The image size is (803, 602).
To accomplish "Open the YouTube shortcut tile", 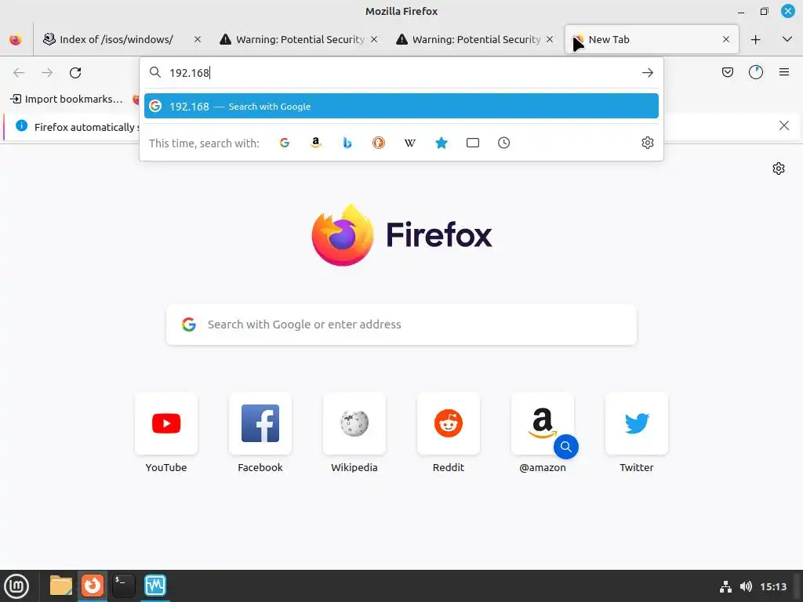I will 166,423.
